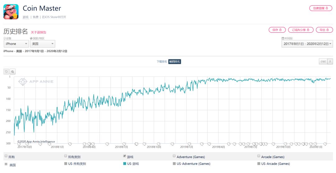Click the 创建提醒 locked button
The width and height of the screenshot is (336, 173).
(x=320, y=8)
